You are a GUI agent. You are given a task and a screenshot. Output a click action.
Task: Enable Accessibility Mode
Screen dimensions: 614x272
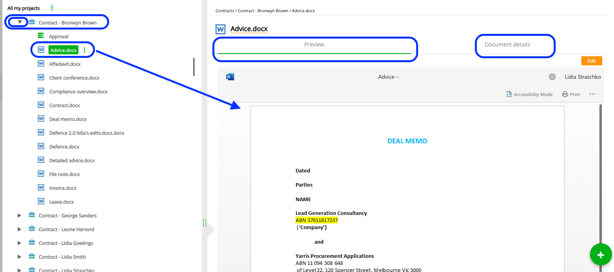[529, 94]
